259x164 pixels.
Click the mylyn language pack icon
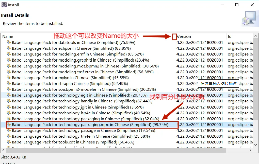[9, 78]
